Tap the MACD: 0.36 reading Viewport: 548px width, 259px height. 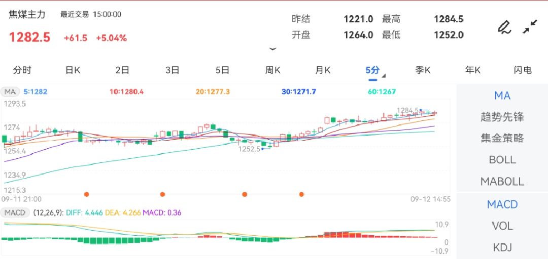click(x=162, y=212)
